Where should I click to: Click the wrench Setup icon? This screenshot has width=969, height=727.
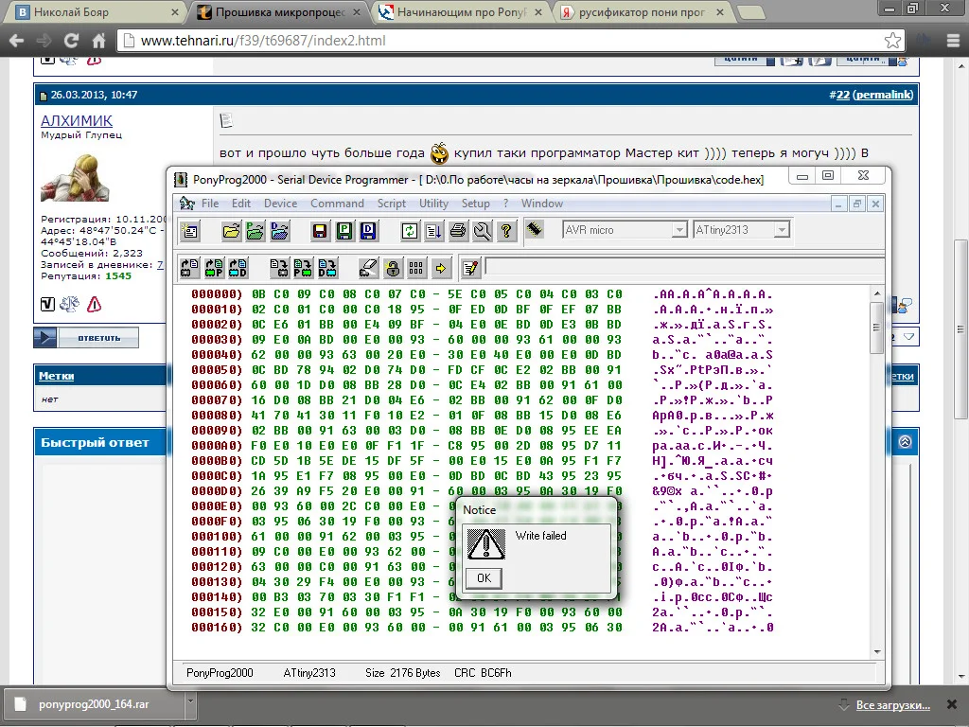[x=482, y=231]
